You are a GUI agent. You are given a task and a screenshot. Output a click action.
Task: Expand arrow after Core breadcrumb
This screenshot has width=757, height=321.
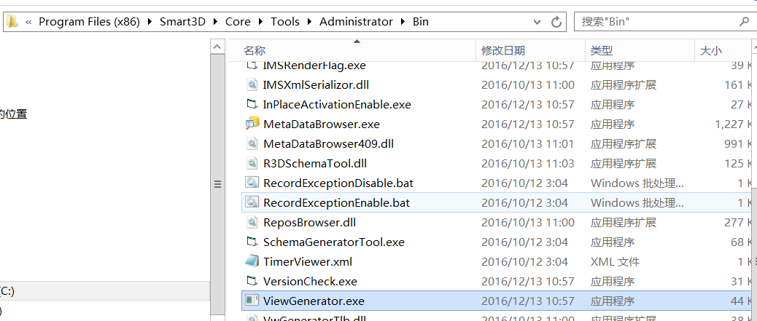260,22
